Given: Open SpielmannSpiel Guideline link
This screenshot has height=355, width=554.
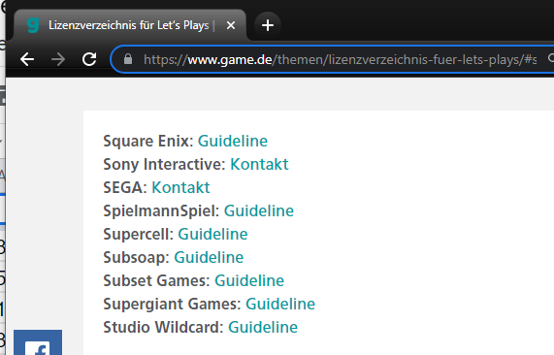Looking at the screenshot, I should click(x=259, y=210).
